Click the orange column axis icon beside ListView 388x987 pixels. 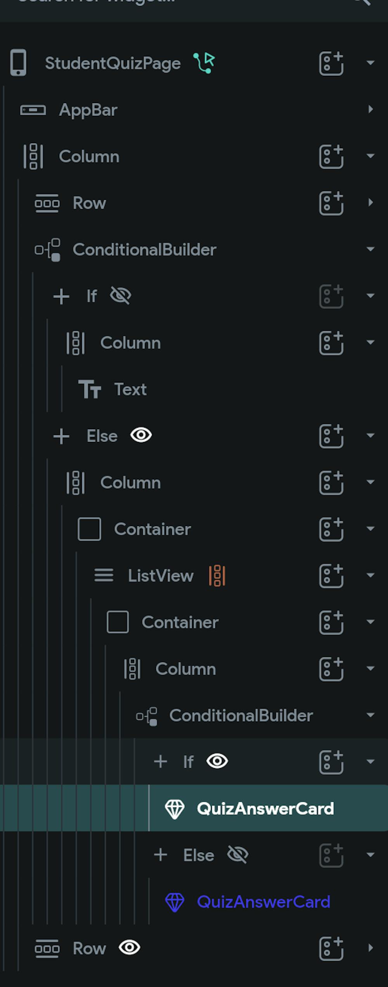tap(217, 575)
